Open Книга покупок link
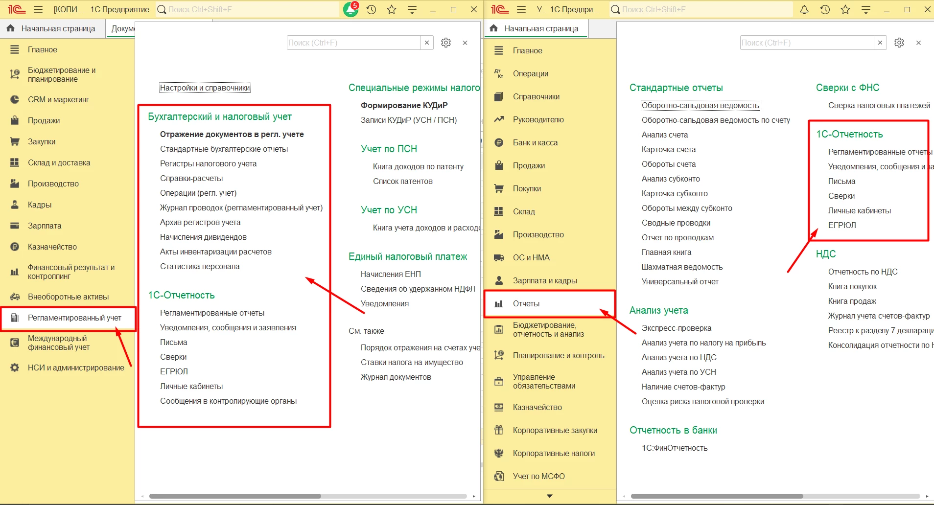The width and height of the screenshot is (934, 505). pyautogui.click(x=852, y=286)
